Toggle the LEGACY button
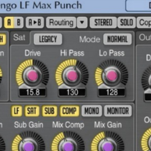 click(x=48, y=39)
